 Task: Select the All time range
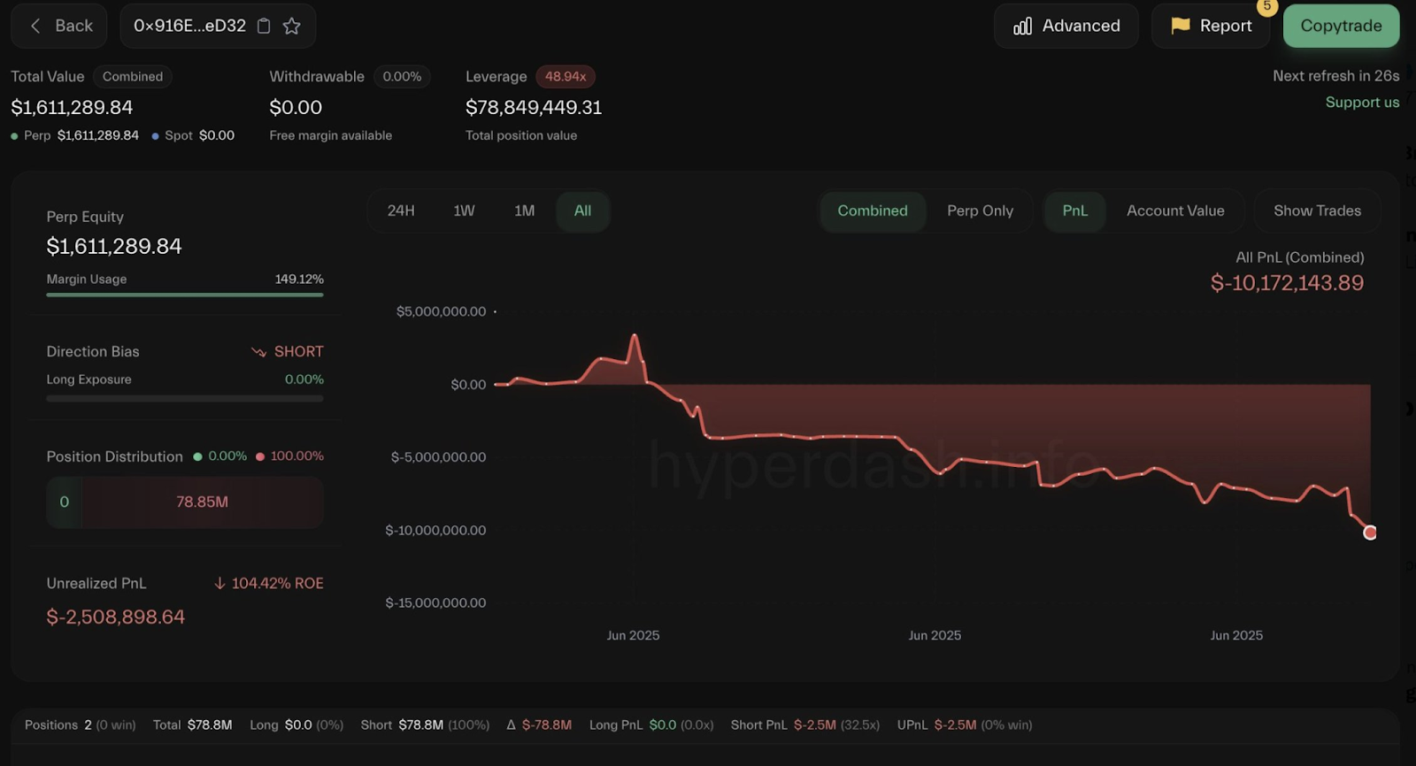[582, 211]
